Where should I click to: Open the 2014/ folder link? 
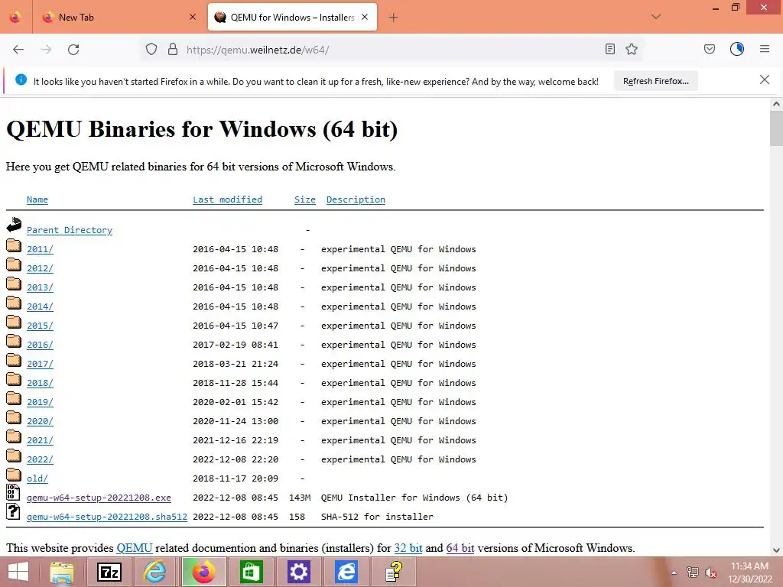(x=40, y=306)
